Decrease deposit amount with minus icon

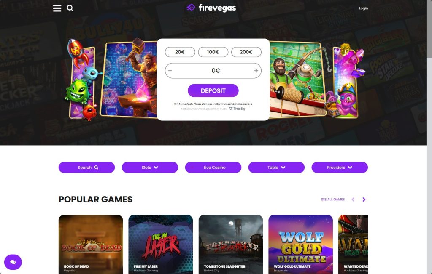170,71
